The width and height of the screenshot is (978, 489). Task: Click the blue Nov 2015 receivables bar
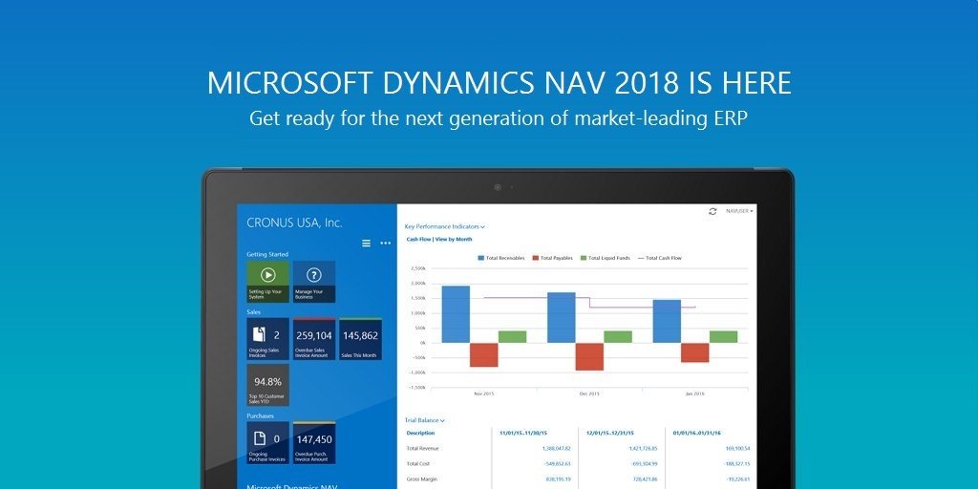tap(456, 314)
